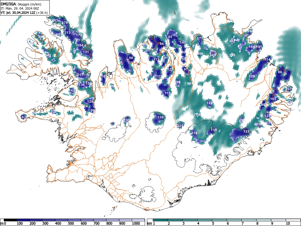Image resolution: width=301 pixels, height=226 pixels.
Task: Click the '171' visibility value
Action: 200,39
